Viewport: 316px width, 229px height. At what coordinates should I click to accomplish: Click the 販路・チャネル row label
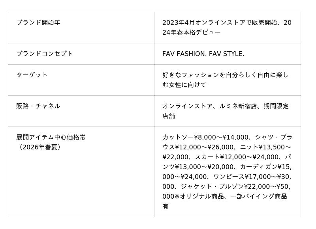pos(38,106)
